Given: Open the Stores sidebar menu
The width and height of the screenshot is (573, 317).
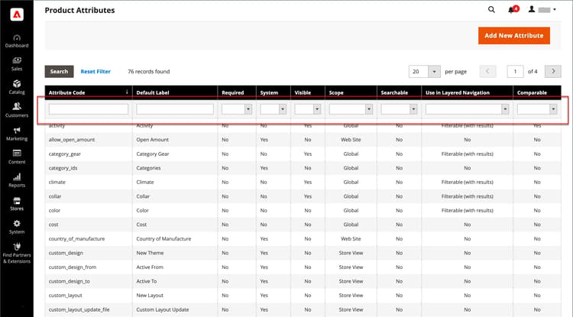Looking at the screenshot, I should click(x=17, y=204).
